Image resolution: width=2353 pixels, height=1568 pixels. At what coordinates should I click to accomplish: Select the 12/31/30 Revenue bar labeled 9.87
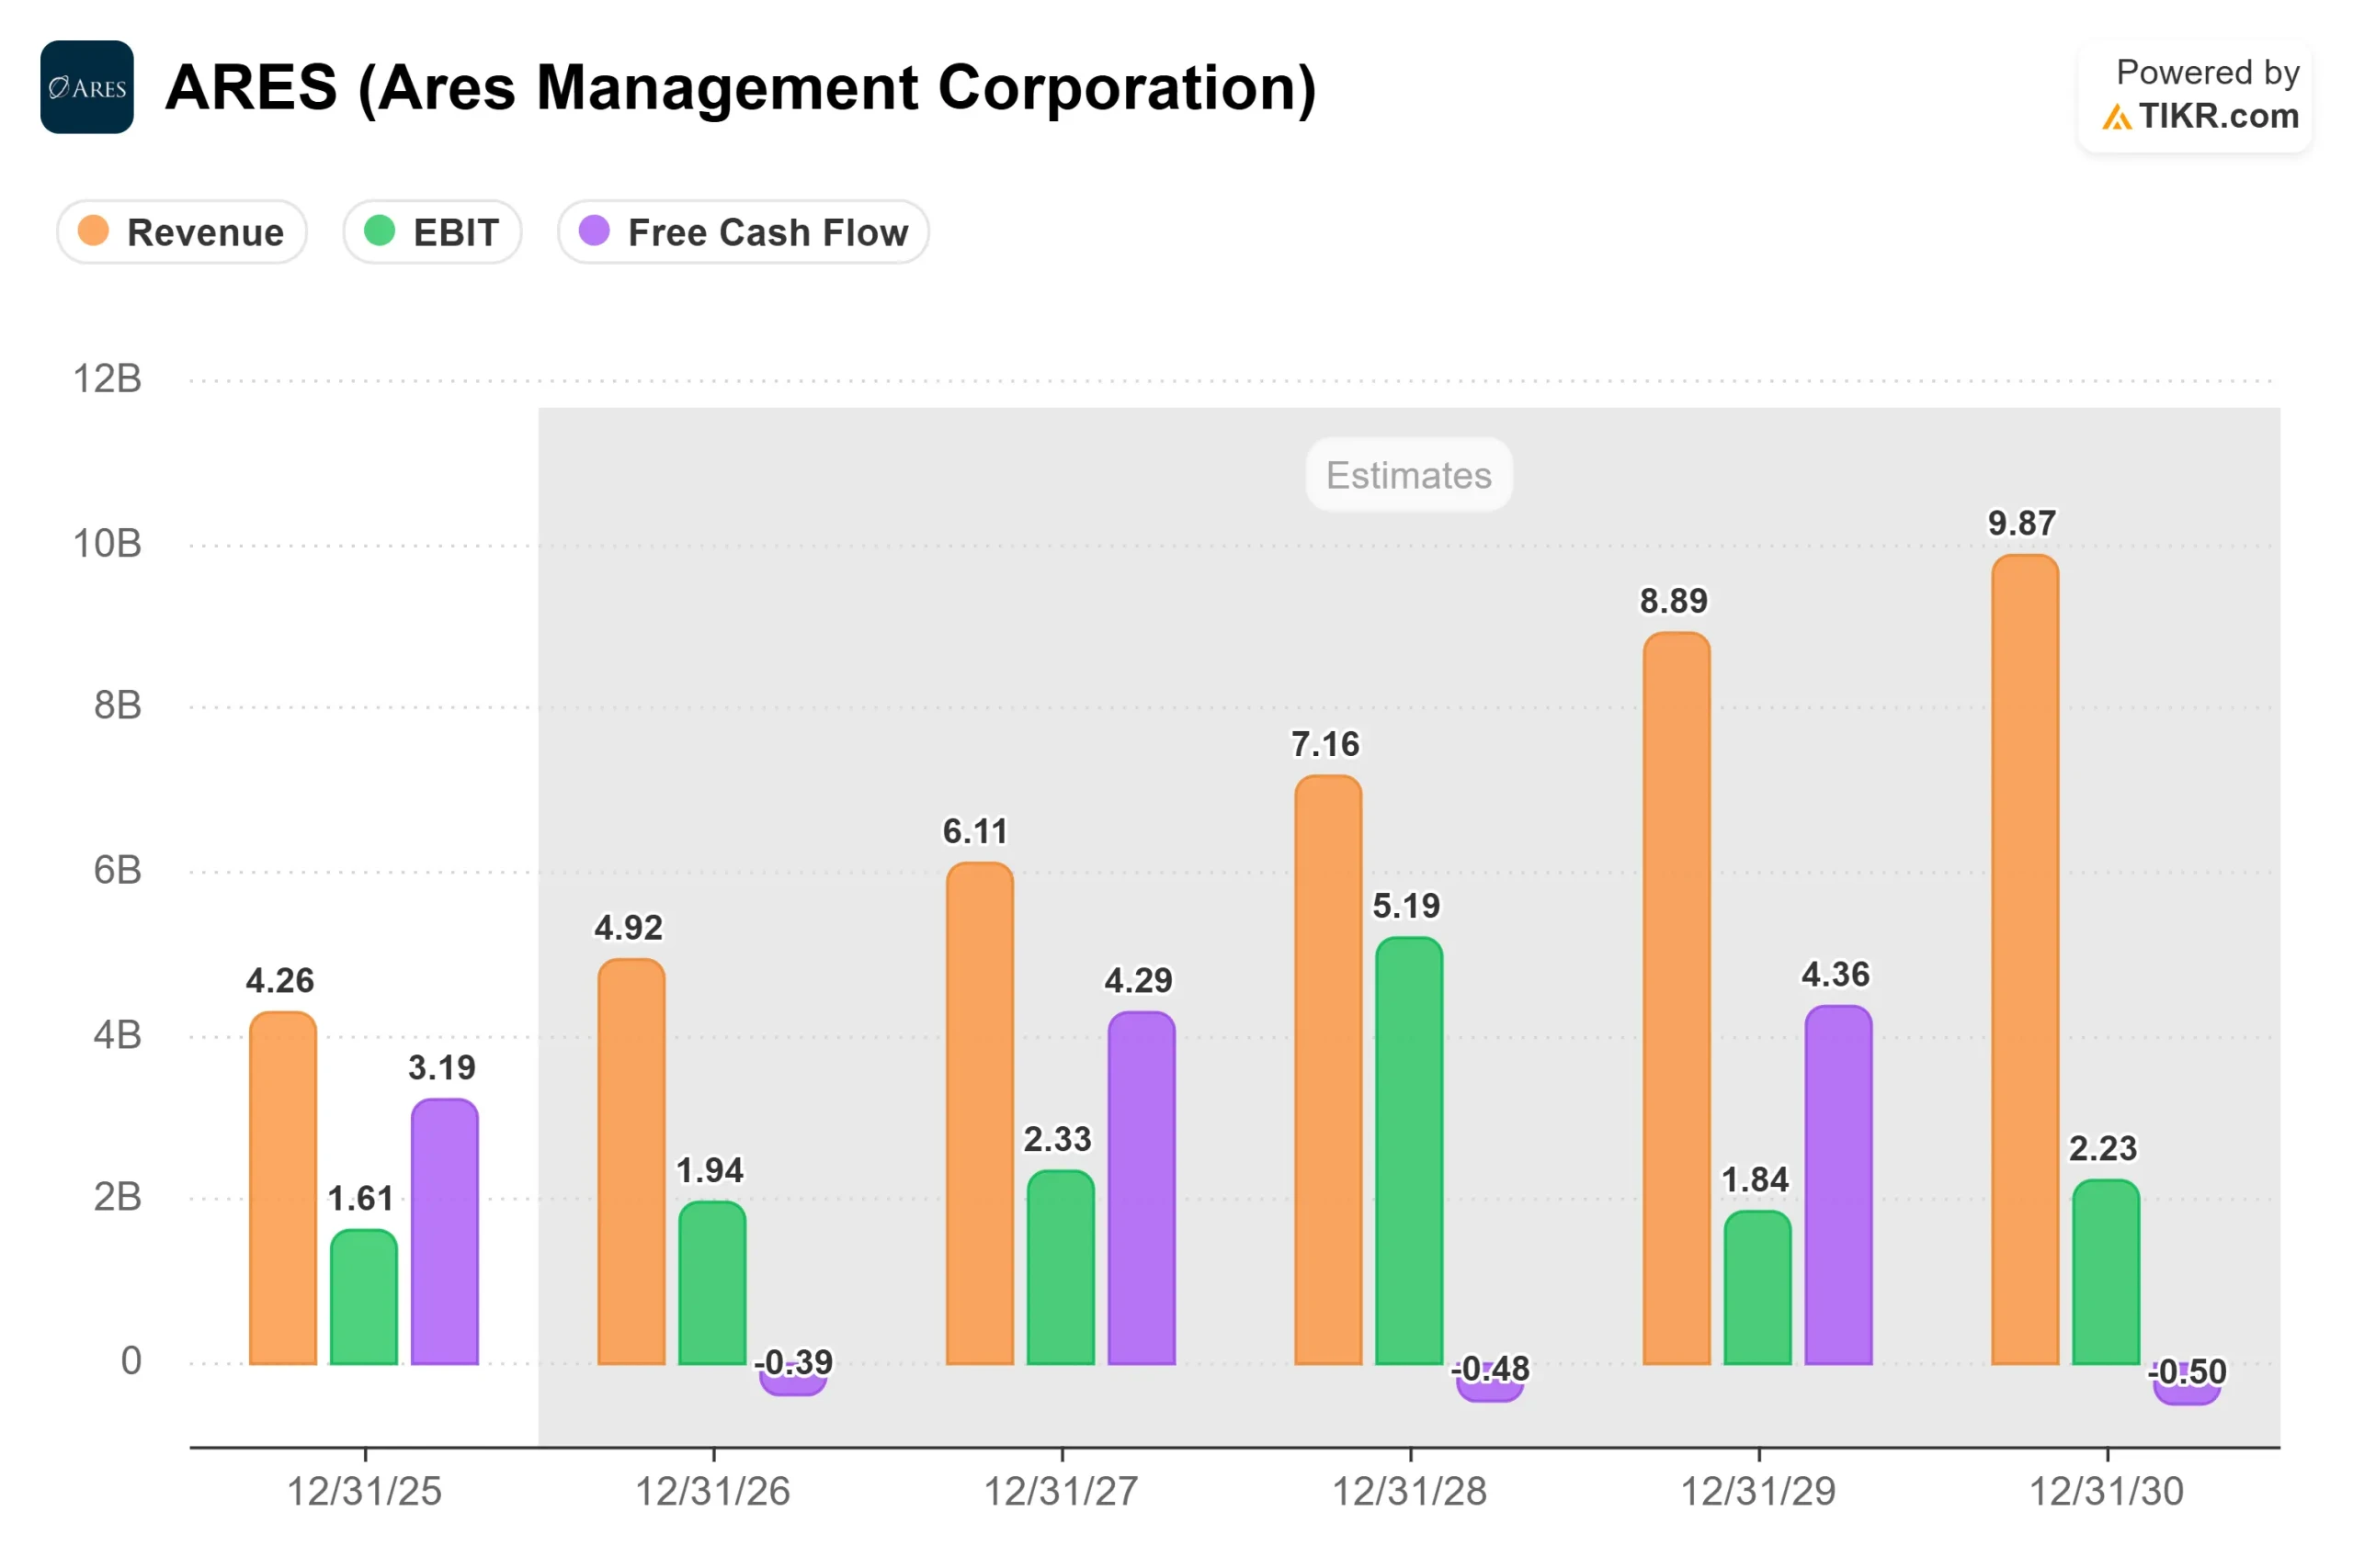coord(2026,960)
